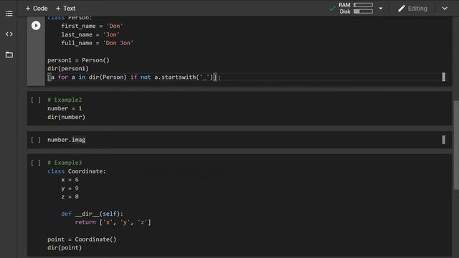Open the table of contents sidebar icon
The width and height of the screenshot is (459, 258).
tap(9, 14)
